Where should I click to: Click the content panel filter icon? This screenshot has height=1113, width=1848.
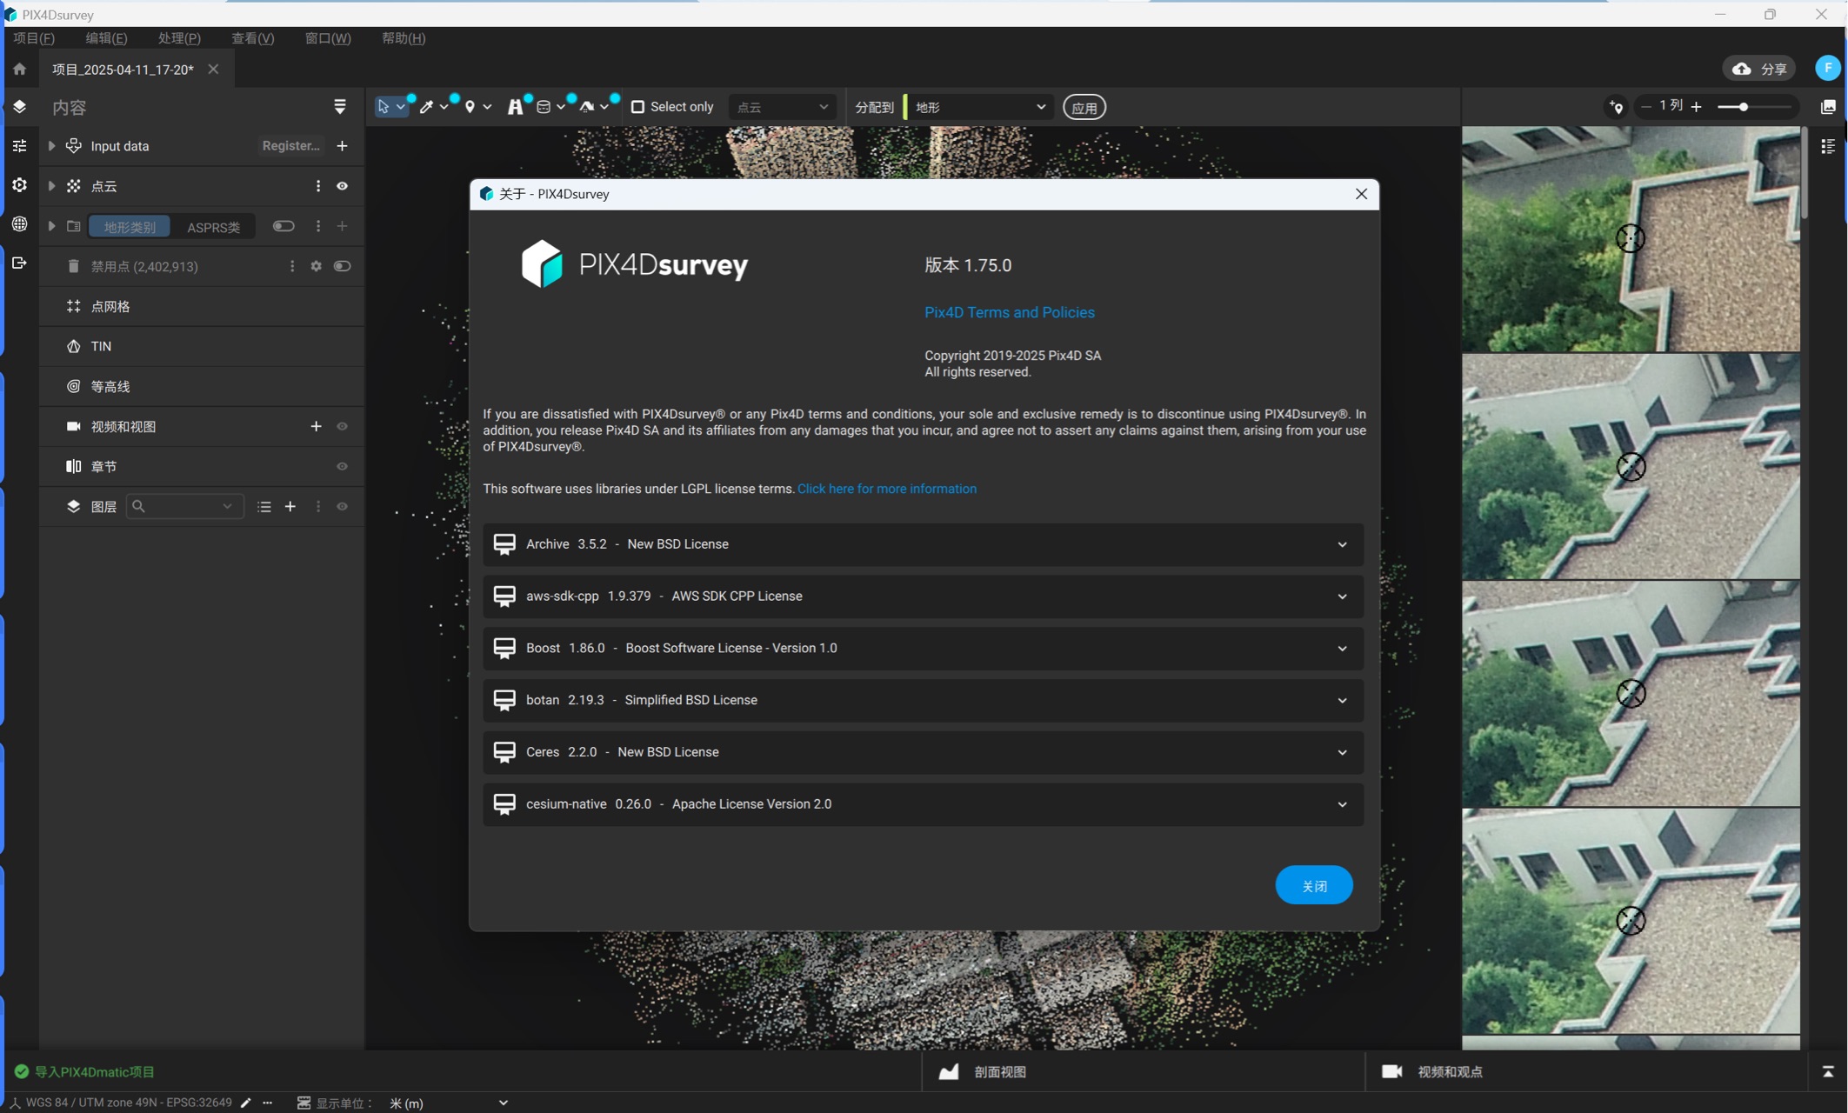(x=340, y=107)
